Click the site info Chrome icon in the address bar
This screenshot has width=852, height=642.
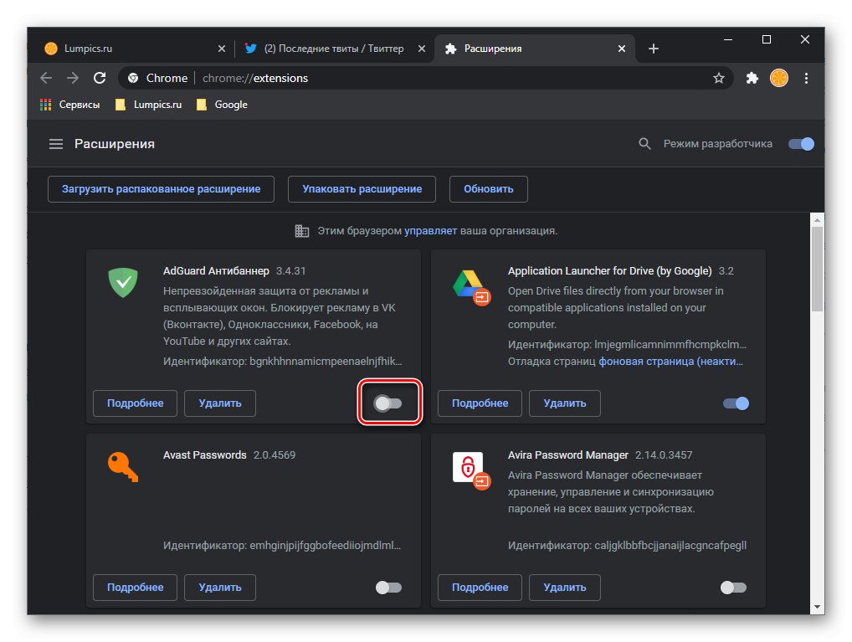click(x=133, y=78)
